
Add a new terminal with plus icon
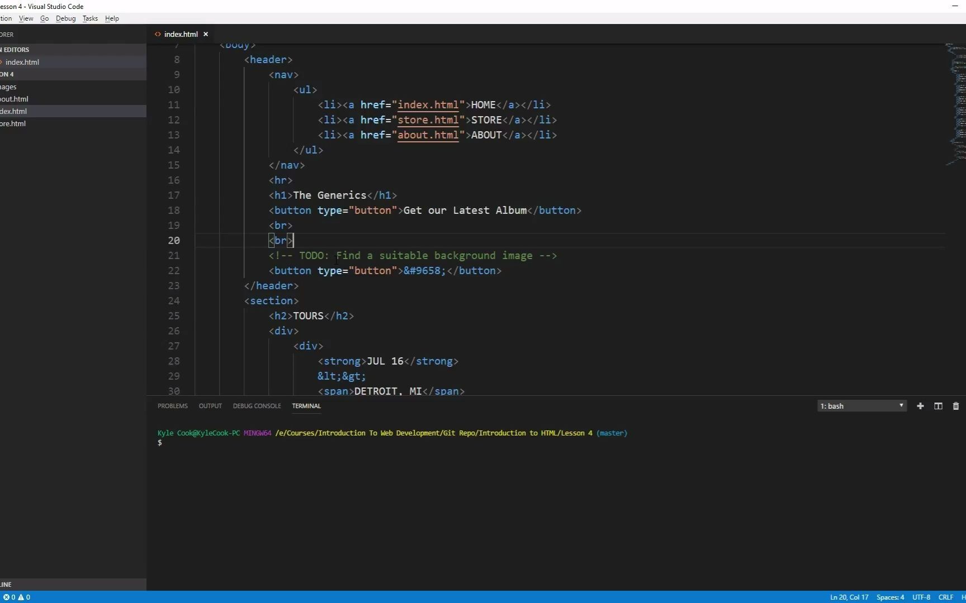pos(920,406)
